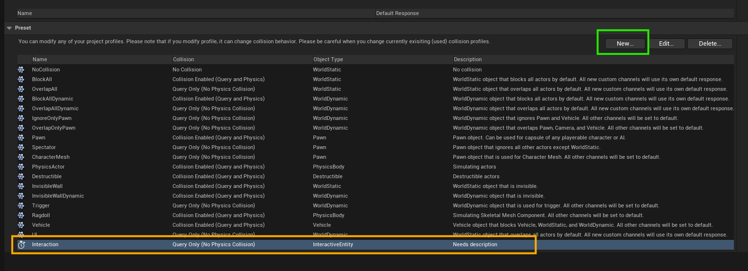Select the BlockAll preset name

tap(42, 79)
